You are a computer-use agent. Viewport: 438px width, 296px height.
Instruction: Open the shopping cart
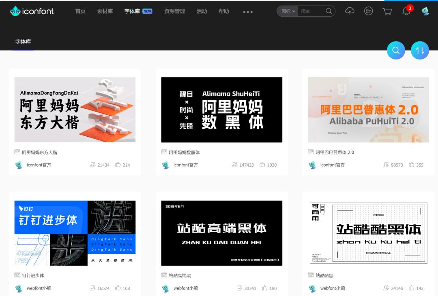point(387,11)
